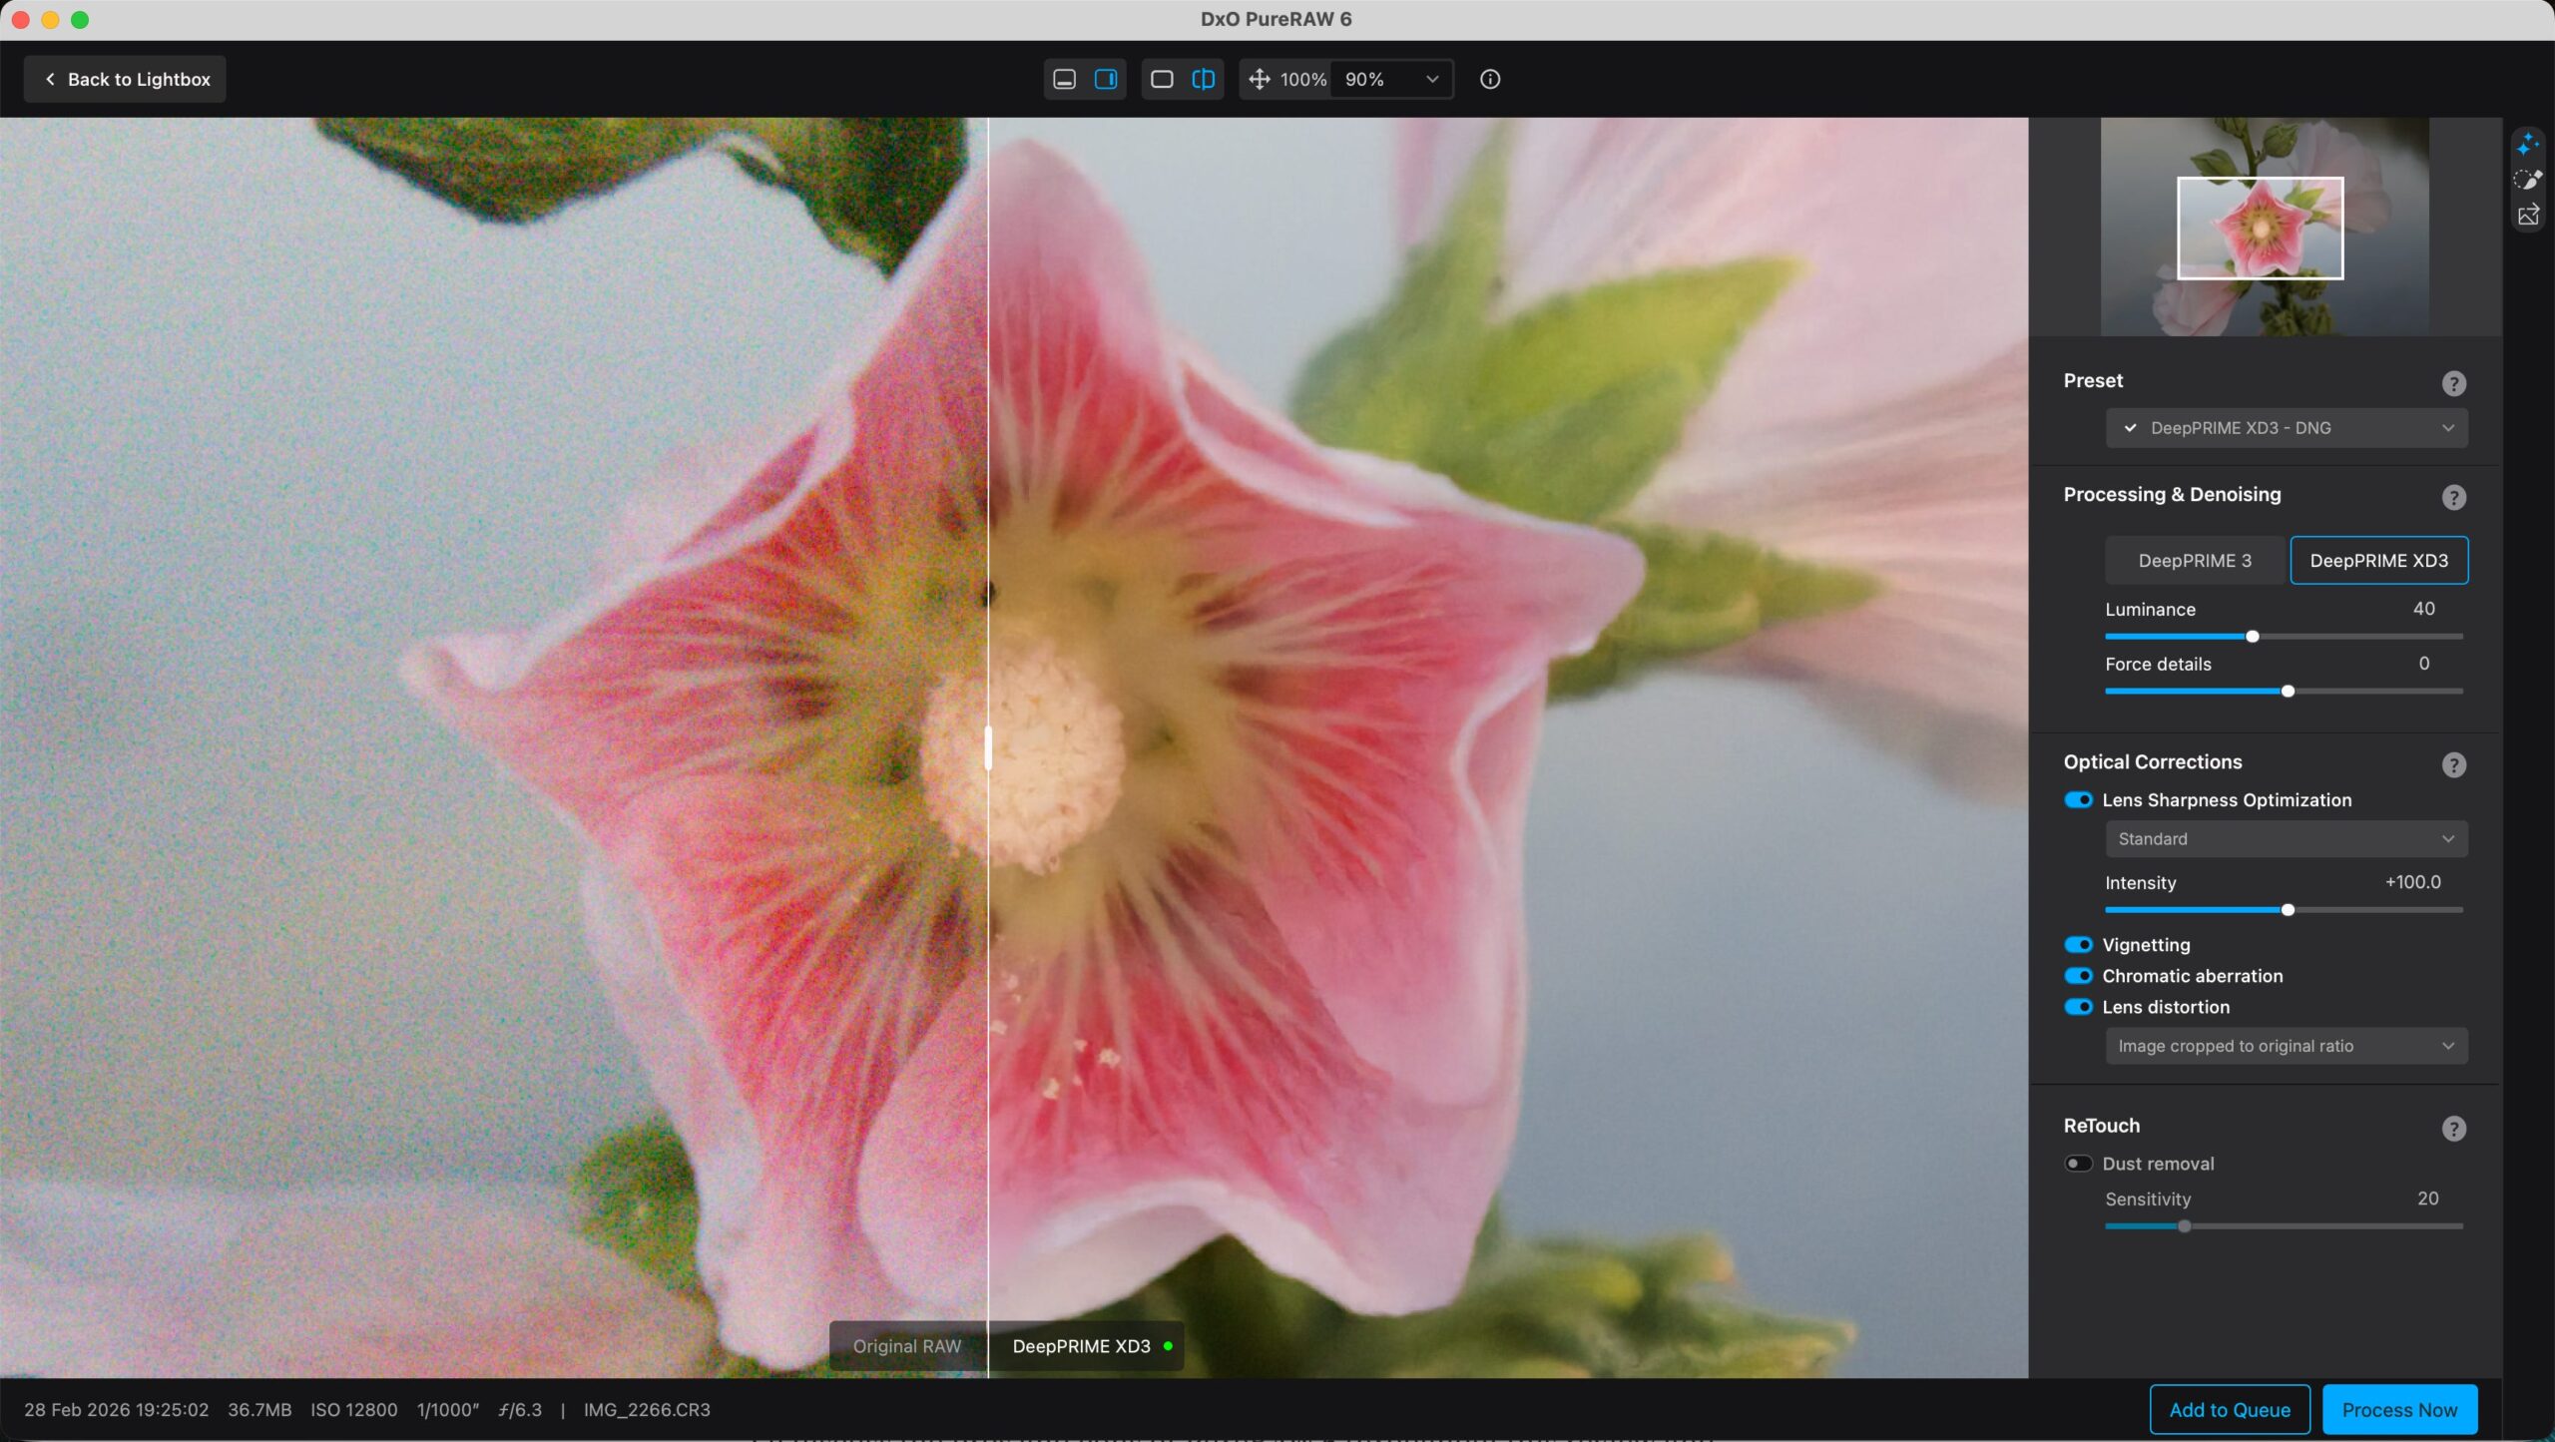Image resolution: width=2555 pixels, height=1442 pixels.
Task: Open the image info icon
Action: tap(1490, 79)
